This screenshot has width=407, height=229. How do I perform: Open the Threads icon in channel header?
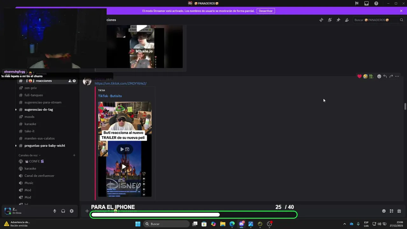pyautogui.click(x=321, y=20)
